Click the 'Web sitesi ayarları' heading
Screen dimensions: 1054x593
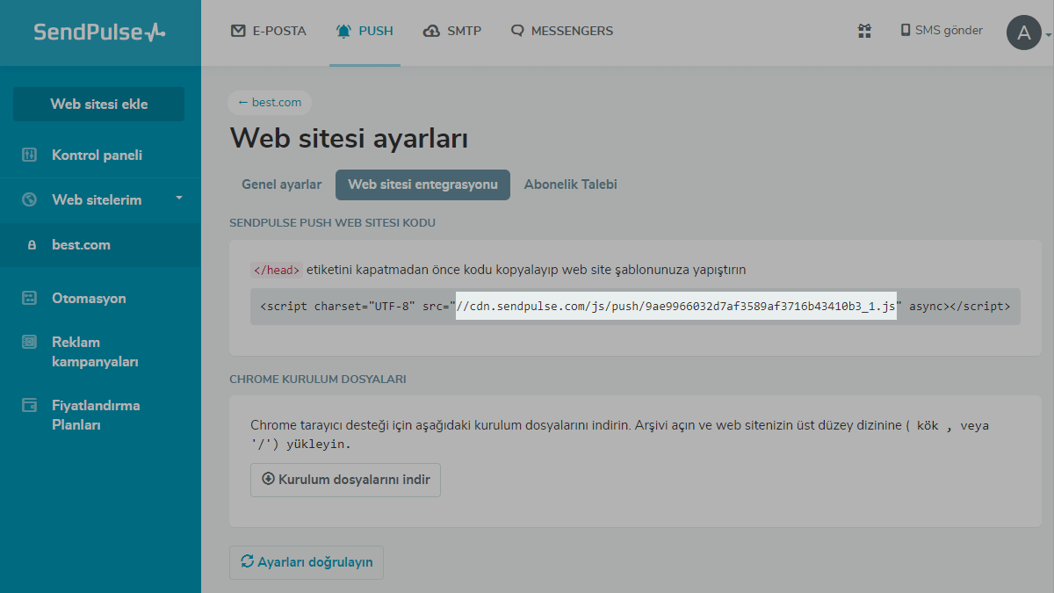(x=349, y=139)
